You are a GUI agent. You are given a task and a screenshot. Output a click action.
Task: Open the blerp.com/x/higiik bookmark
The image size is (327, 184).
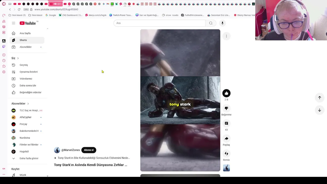(x=96, y=15)
